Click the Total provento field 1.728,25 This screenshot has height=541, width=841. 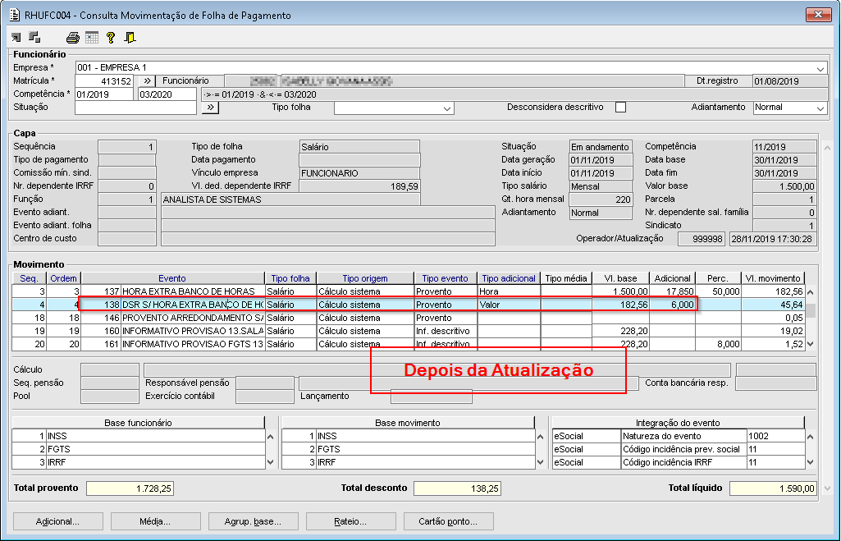point(130,488)
